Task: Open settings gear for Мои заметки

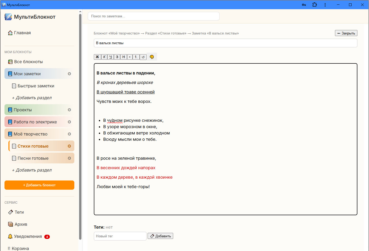Action: point(69,74)
